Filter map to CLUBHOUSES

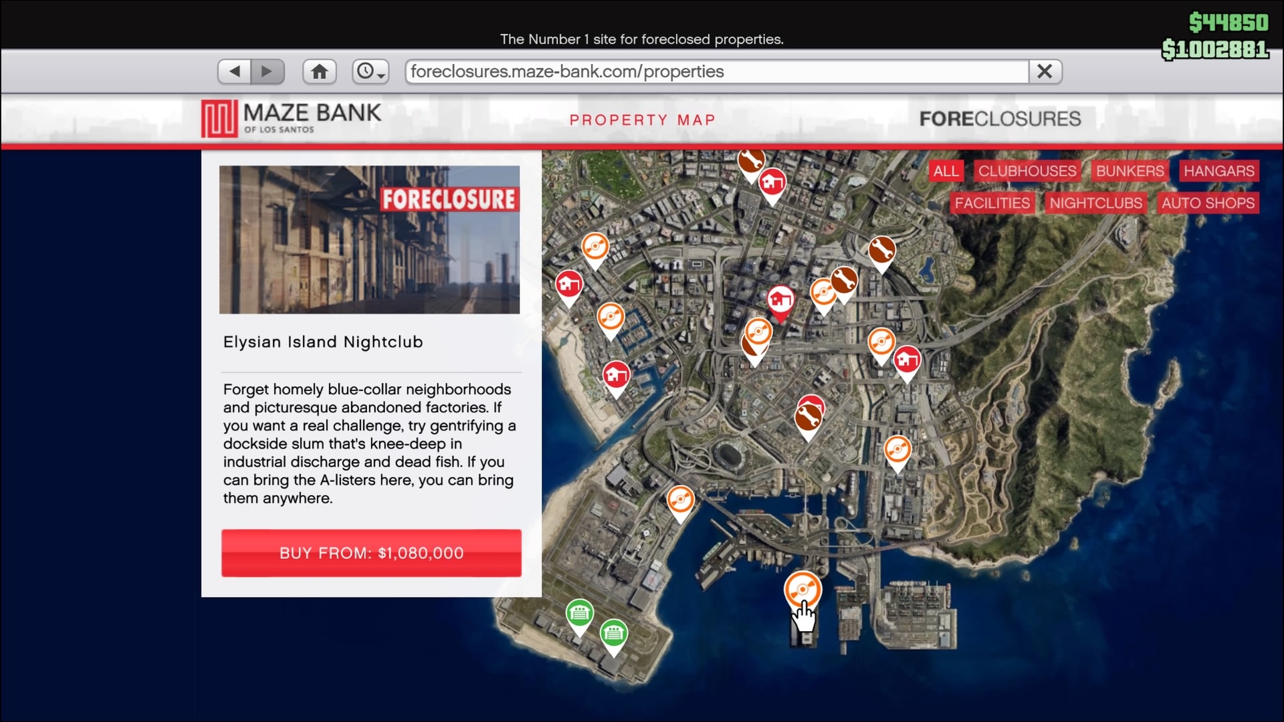1027,171
